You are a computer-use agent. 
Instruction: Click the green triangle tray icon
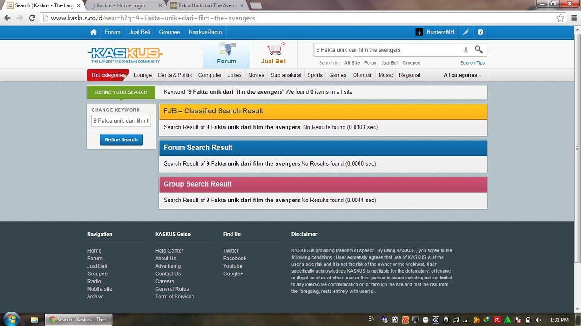(x=507, y=320)
